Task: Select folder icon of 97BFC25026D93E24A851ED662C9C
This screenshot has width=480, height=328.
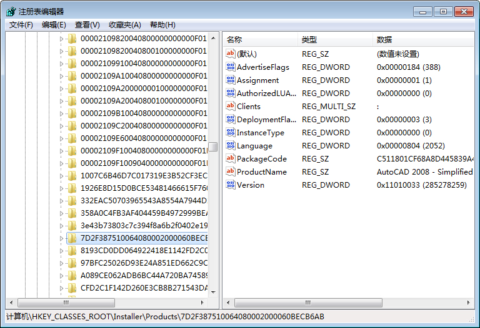Action: [x=72, y=263]
